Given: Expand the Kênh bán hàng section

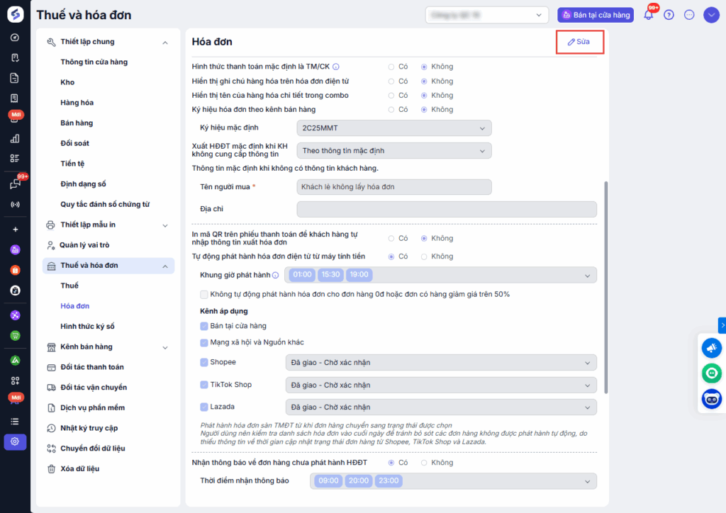Looking at the screenshot, I should (165, 348).
